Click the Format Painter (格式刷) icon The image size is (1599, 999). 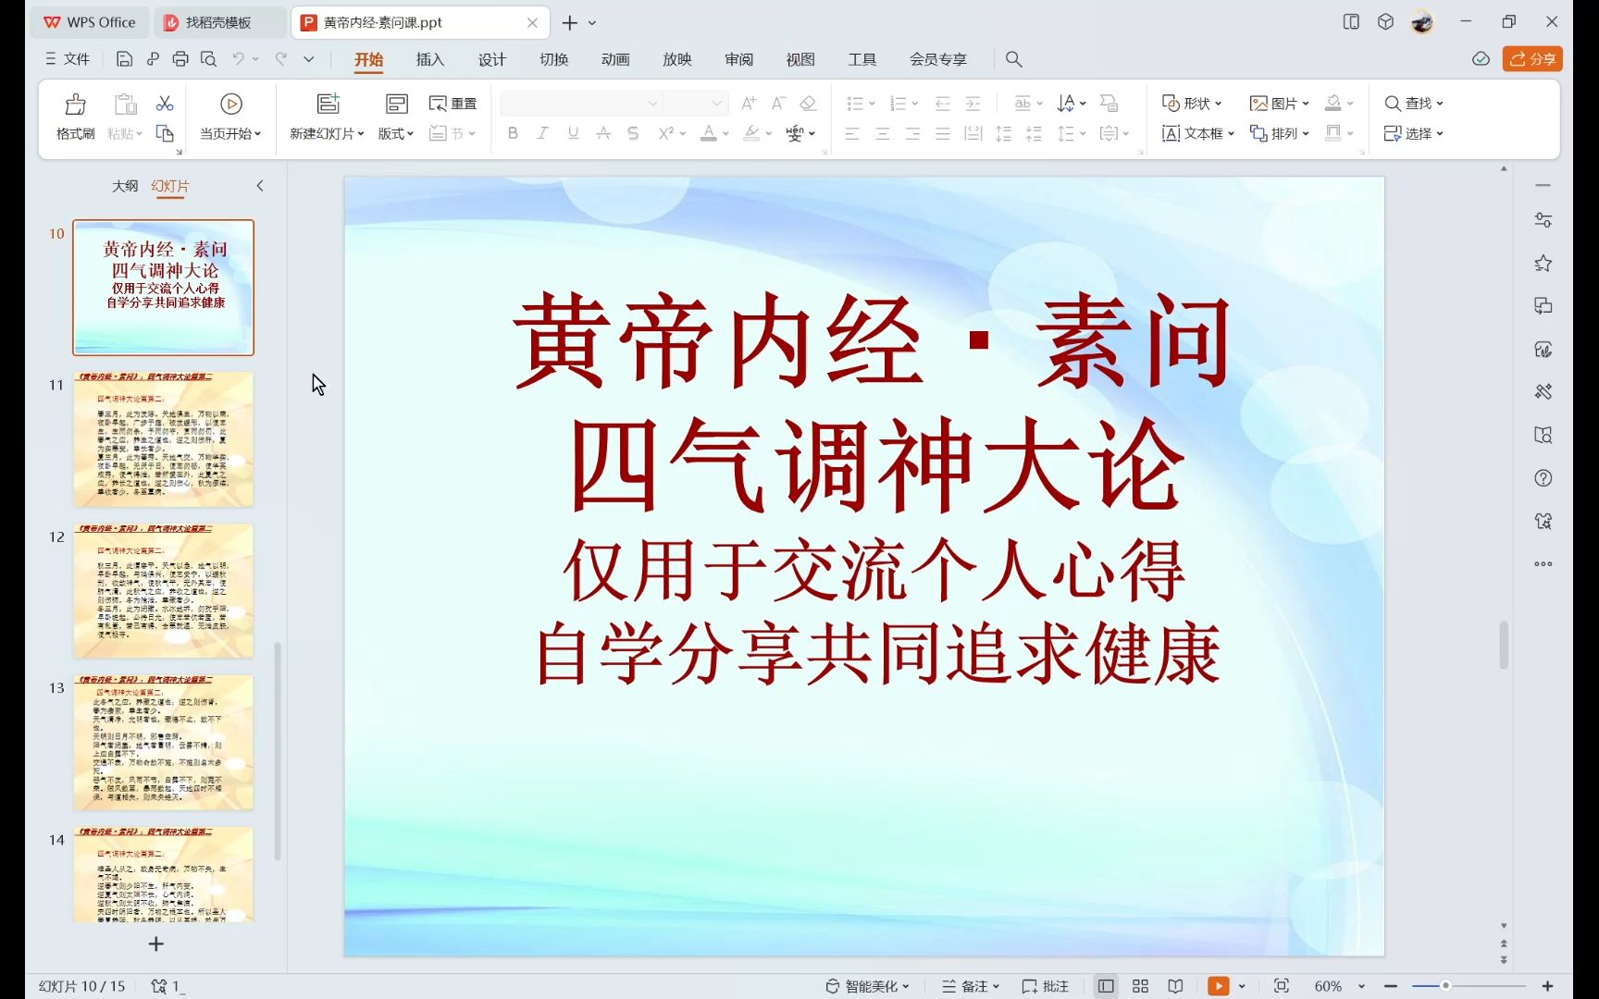coord(75,104)
